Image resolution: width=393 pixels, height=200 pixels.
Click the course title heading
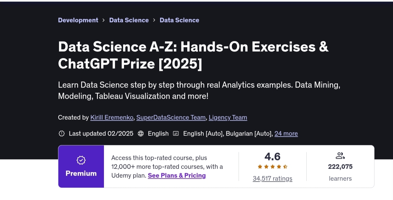coord(193,55)
